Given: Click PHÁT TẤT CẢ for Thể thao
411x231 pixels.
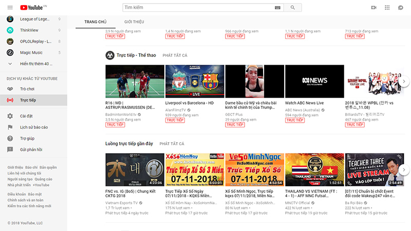Looking at the screenshot, I should pos(175,55).
